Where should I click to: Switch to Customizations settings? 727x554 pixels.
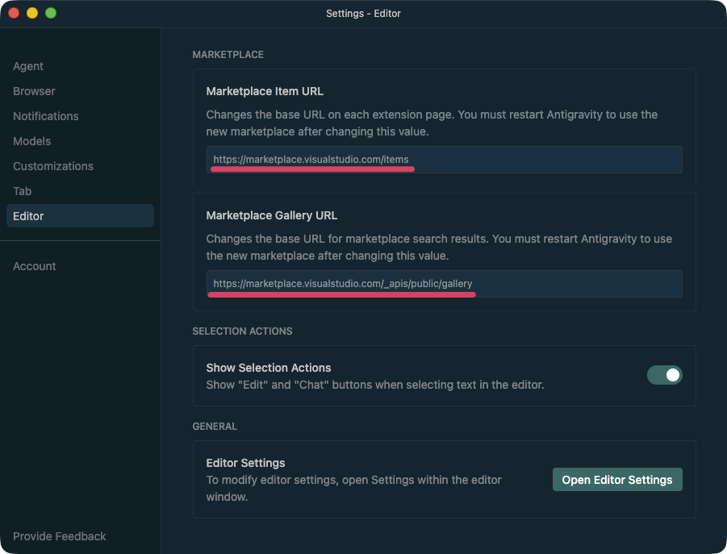click(53, 166)
